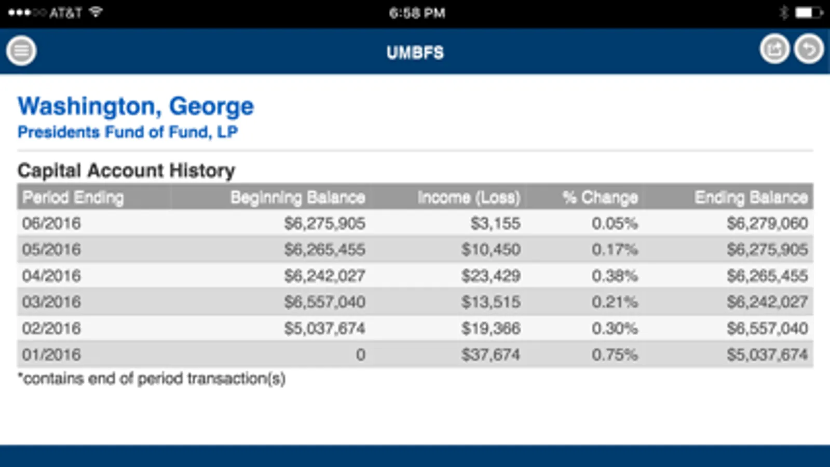Click the Period Ending column header
The width and height of the screenshot is (830, 467).
pos(73,197)
